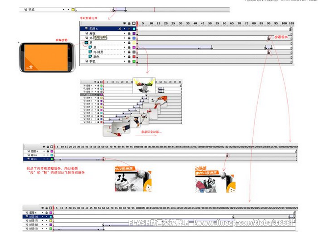Click the 图层名称 tooltip label
The height and width of the screenshot is (232, 318).
(100, 37)
